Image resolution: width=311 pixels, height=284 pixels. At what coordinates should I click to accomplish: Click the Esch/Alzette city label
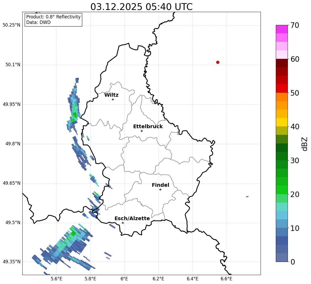[x=132, y=218]
